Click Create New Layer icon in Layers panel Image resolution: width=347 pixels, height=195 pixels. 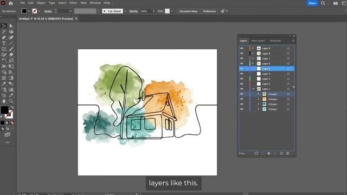point(281,153)
